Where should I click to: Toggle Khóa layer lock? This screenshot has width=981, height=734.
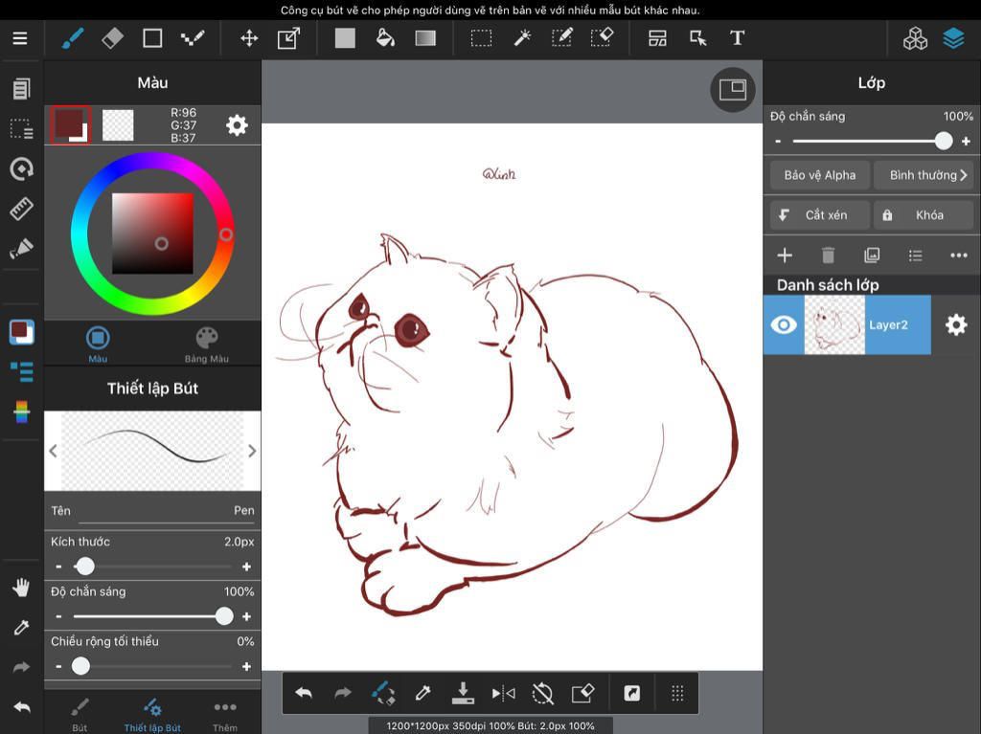pyautogui.click(x=924, y=215)
